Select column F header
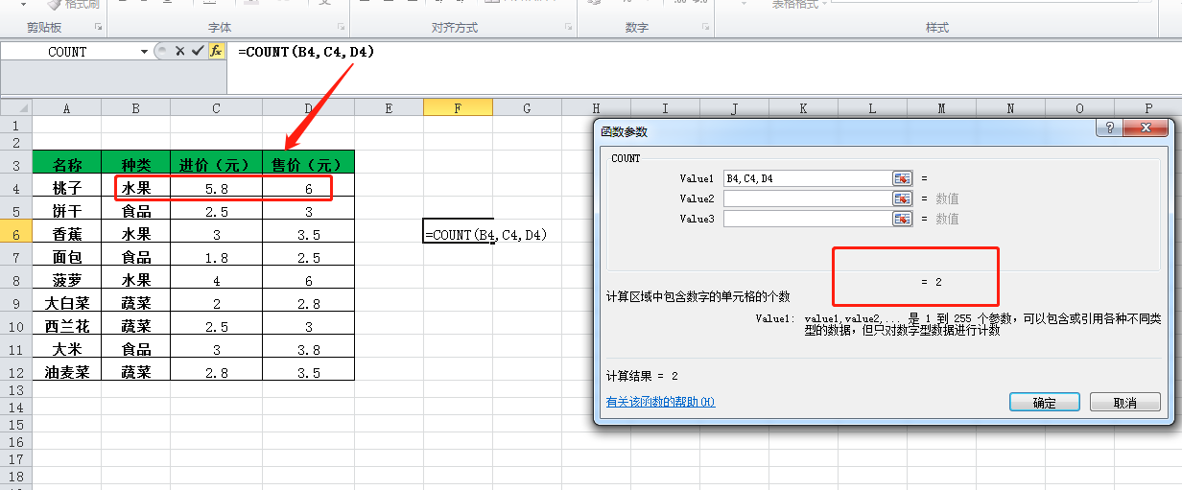1182x490 pixels. pyautogui.click(x=458, y=108)
